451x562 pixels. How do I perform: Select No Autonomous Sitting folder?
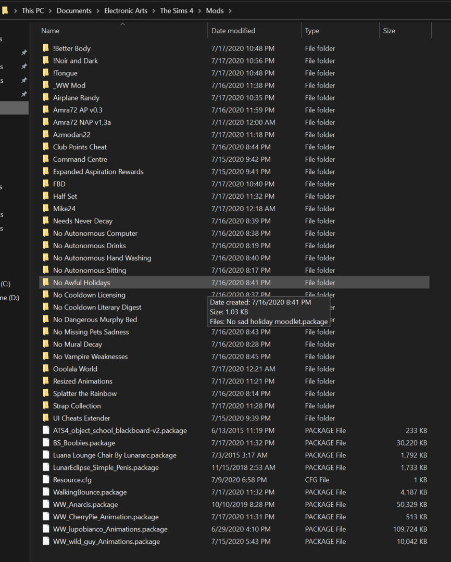(90, 270)
